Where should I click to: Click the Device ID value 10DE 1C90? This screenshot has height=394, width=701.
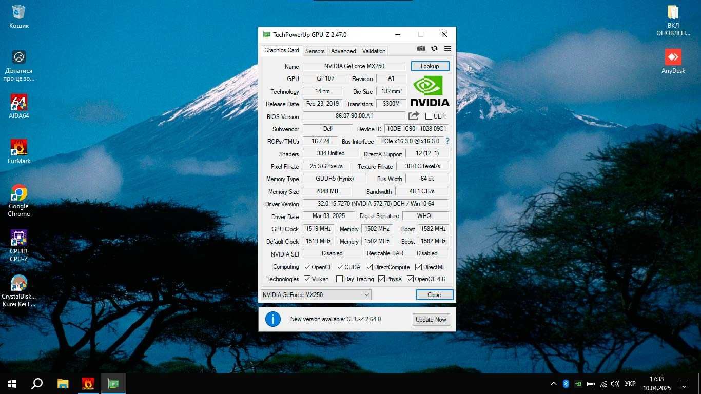(417, 129)
